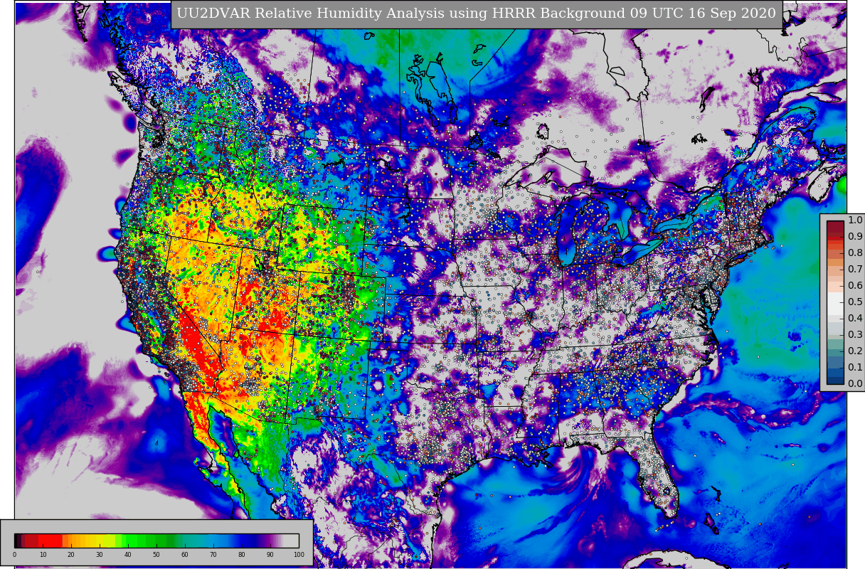Click the 0.1 label on right colorbar
This screenshot has width=865, height=569.
(x=855, y=367)
